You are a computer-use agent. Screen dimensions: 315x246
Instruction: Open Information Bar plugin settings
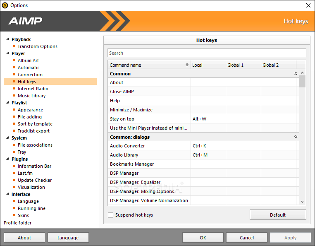click(35, 166)
